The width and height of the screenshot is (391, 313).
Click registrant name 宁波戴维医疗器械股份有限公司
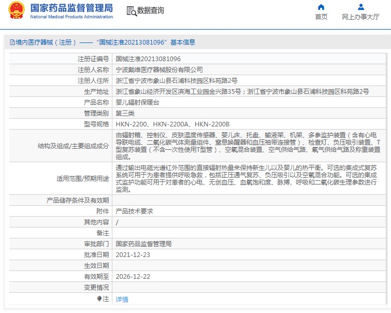(159, 69)
